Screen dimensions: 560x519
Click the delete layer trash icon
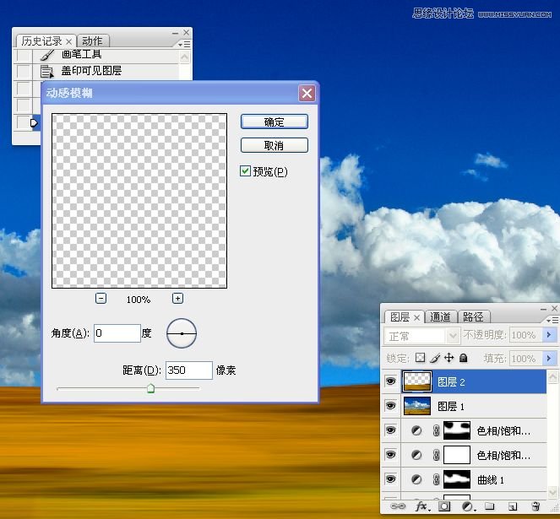coord(536,506)
